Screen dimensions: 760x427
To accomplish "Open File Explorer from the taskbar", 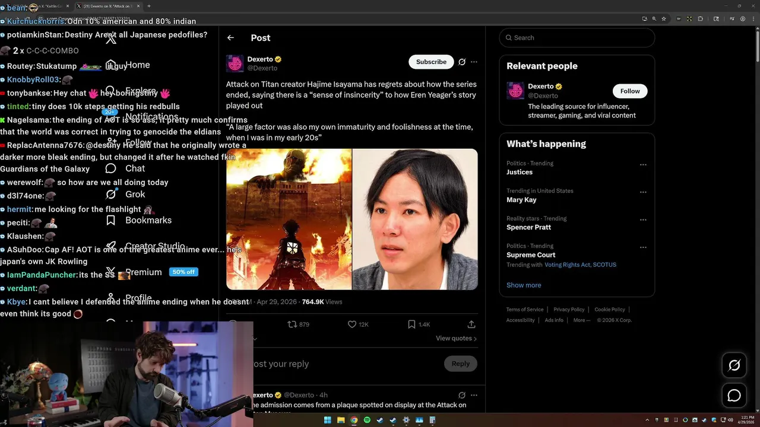I will point(341,420).
